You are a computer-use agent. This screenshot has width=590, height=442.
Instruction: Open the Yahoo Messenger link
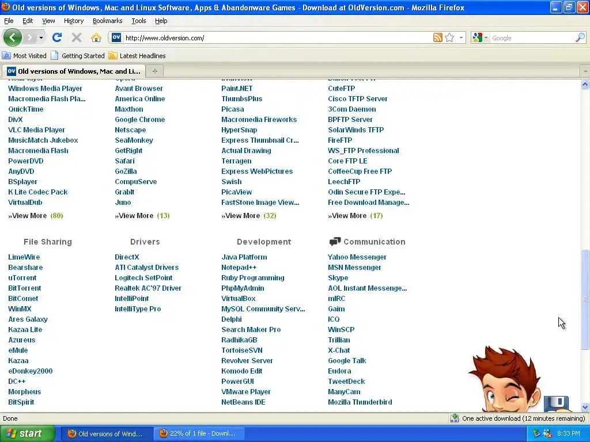tap(357, 257)
